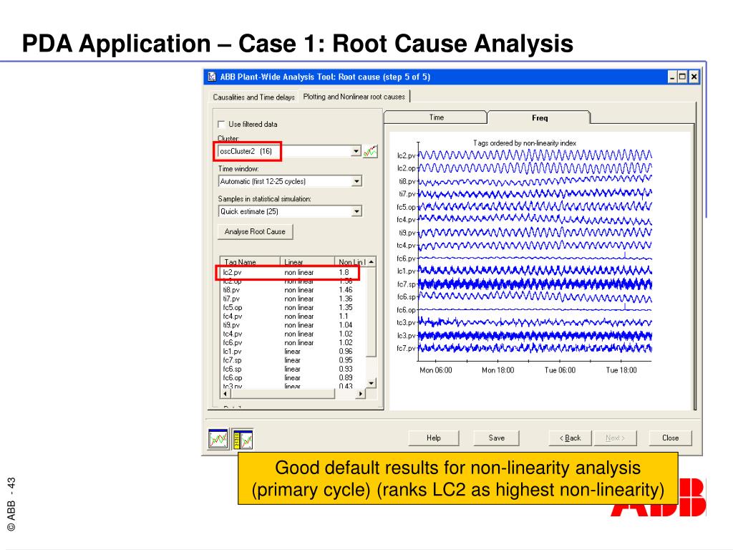Click horizontal scrollbar left arrow under tag list

(x=225, y=394)
